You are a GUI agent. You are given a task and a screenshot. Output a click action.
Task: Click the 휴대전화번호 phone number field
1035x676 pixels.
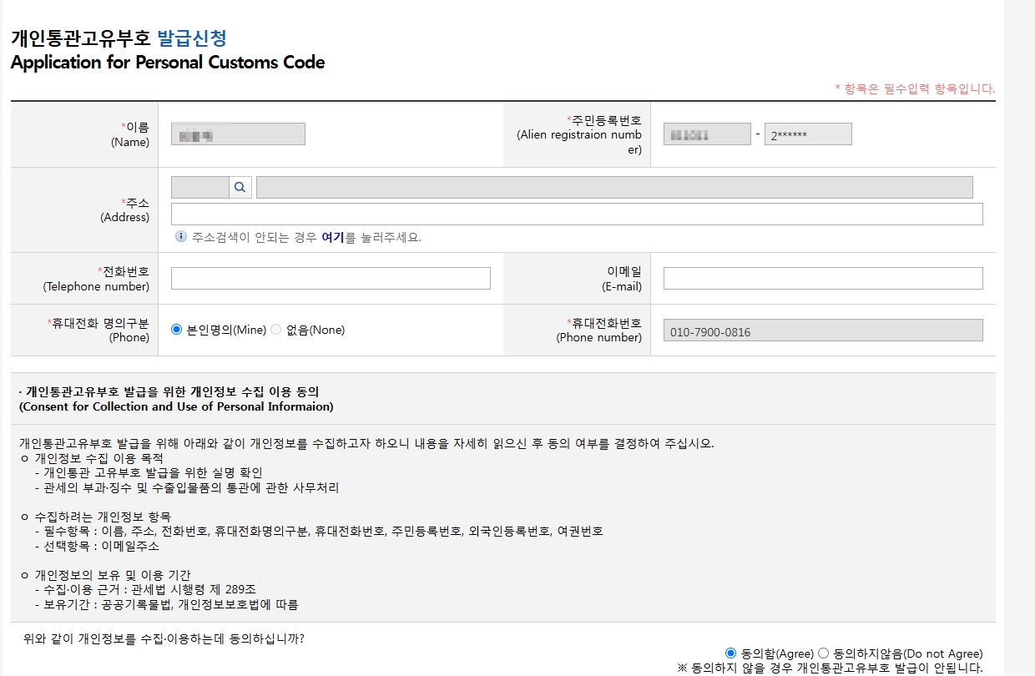click(821, 329)
